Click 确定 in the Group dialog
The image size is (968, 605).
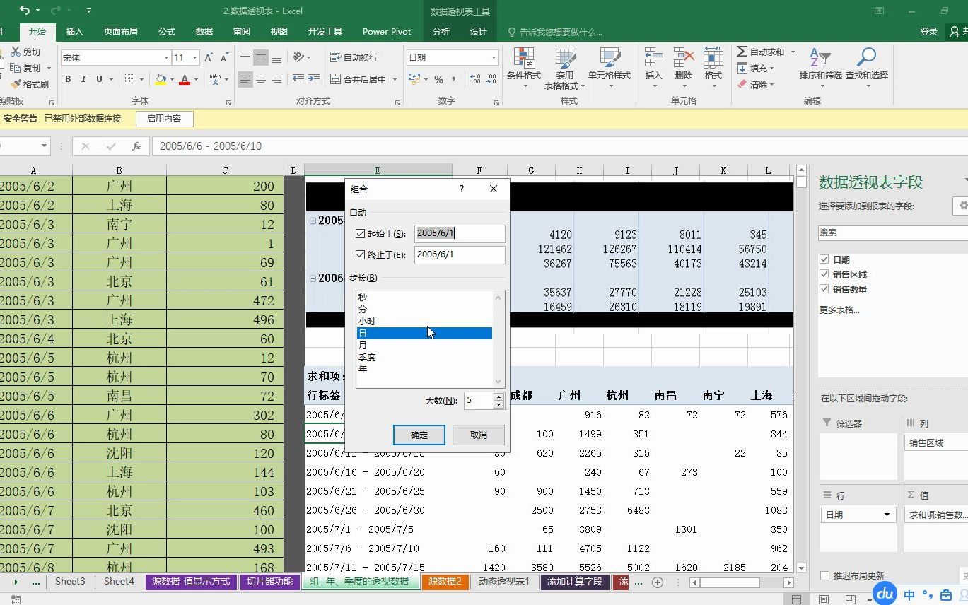[419, 434]
